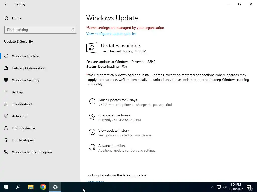Go to Home settings label
The height and width of the screenshot is (192, 257).
(x=17, y=18)
